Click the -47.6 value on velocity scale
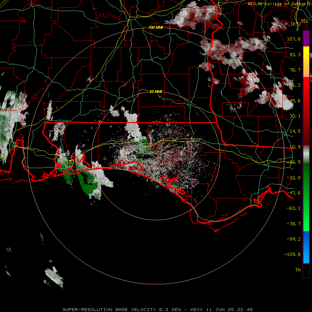This screenshot has height=312, width=312. pyautogui.click(x=294, y=193)
